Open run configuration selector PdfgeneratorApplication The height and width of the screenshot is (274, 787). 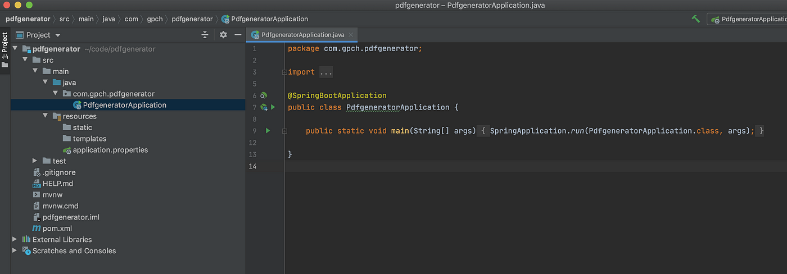tap(748, 19)
